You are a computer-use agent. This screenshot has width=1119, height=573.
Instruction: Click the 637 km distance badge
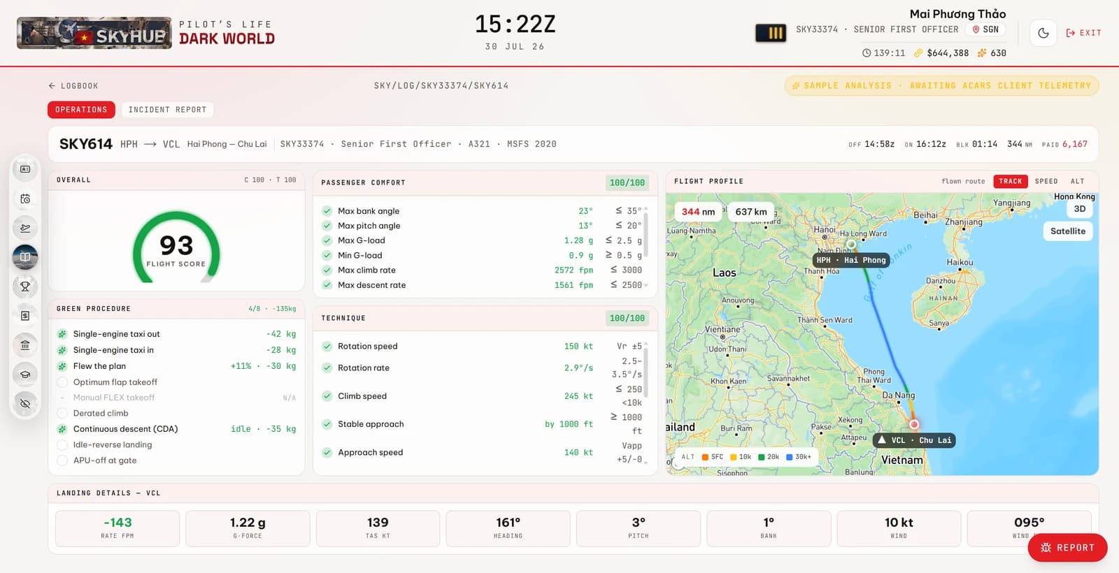tap(751, 212)
